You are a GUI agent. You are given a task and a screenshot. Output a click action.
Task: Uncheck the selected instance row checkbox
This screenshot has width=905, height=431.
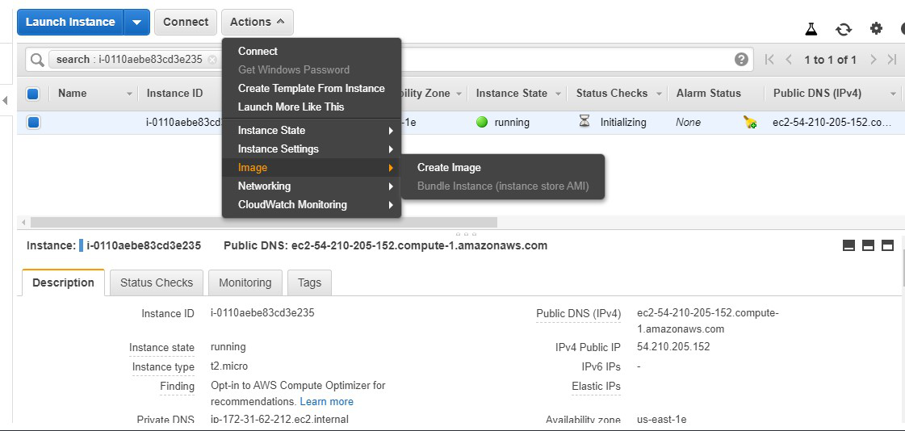click(33, 123)
